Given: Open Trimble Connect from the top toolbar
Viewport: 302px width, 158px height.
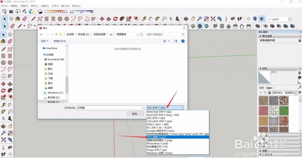Looking at the screenshot, I should pos(31,12).
